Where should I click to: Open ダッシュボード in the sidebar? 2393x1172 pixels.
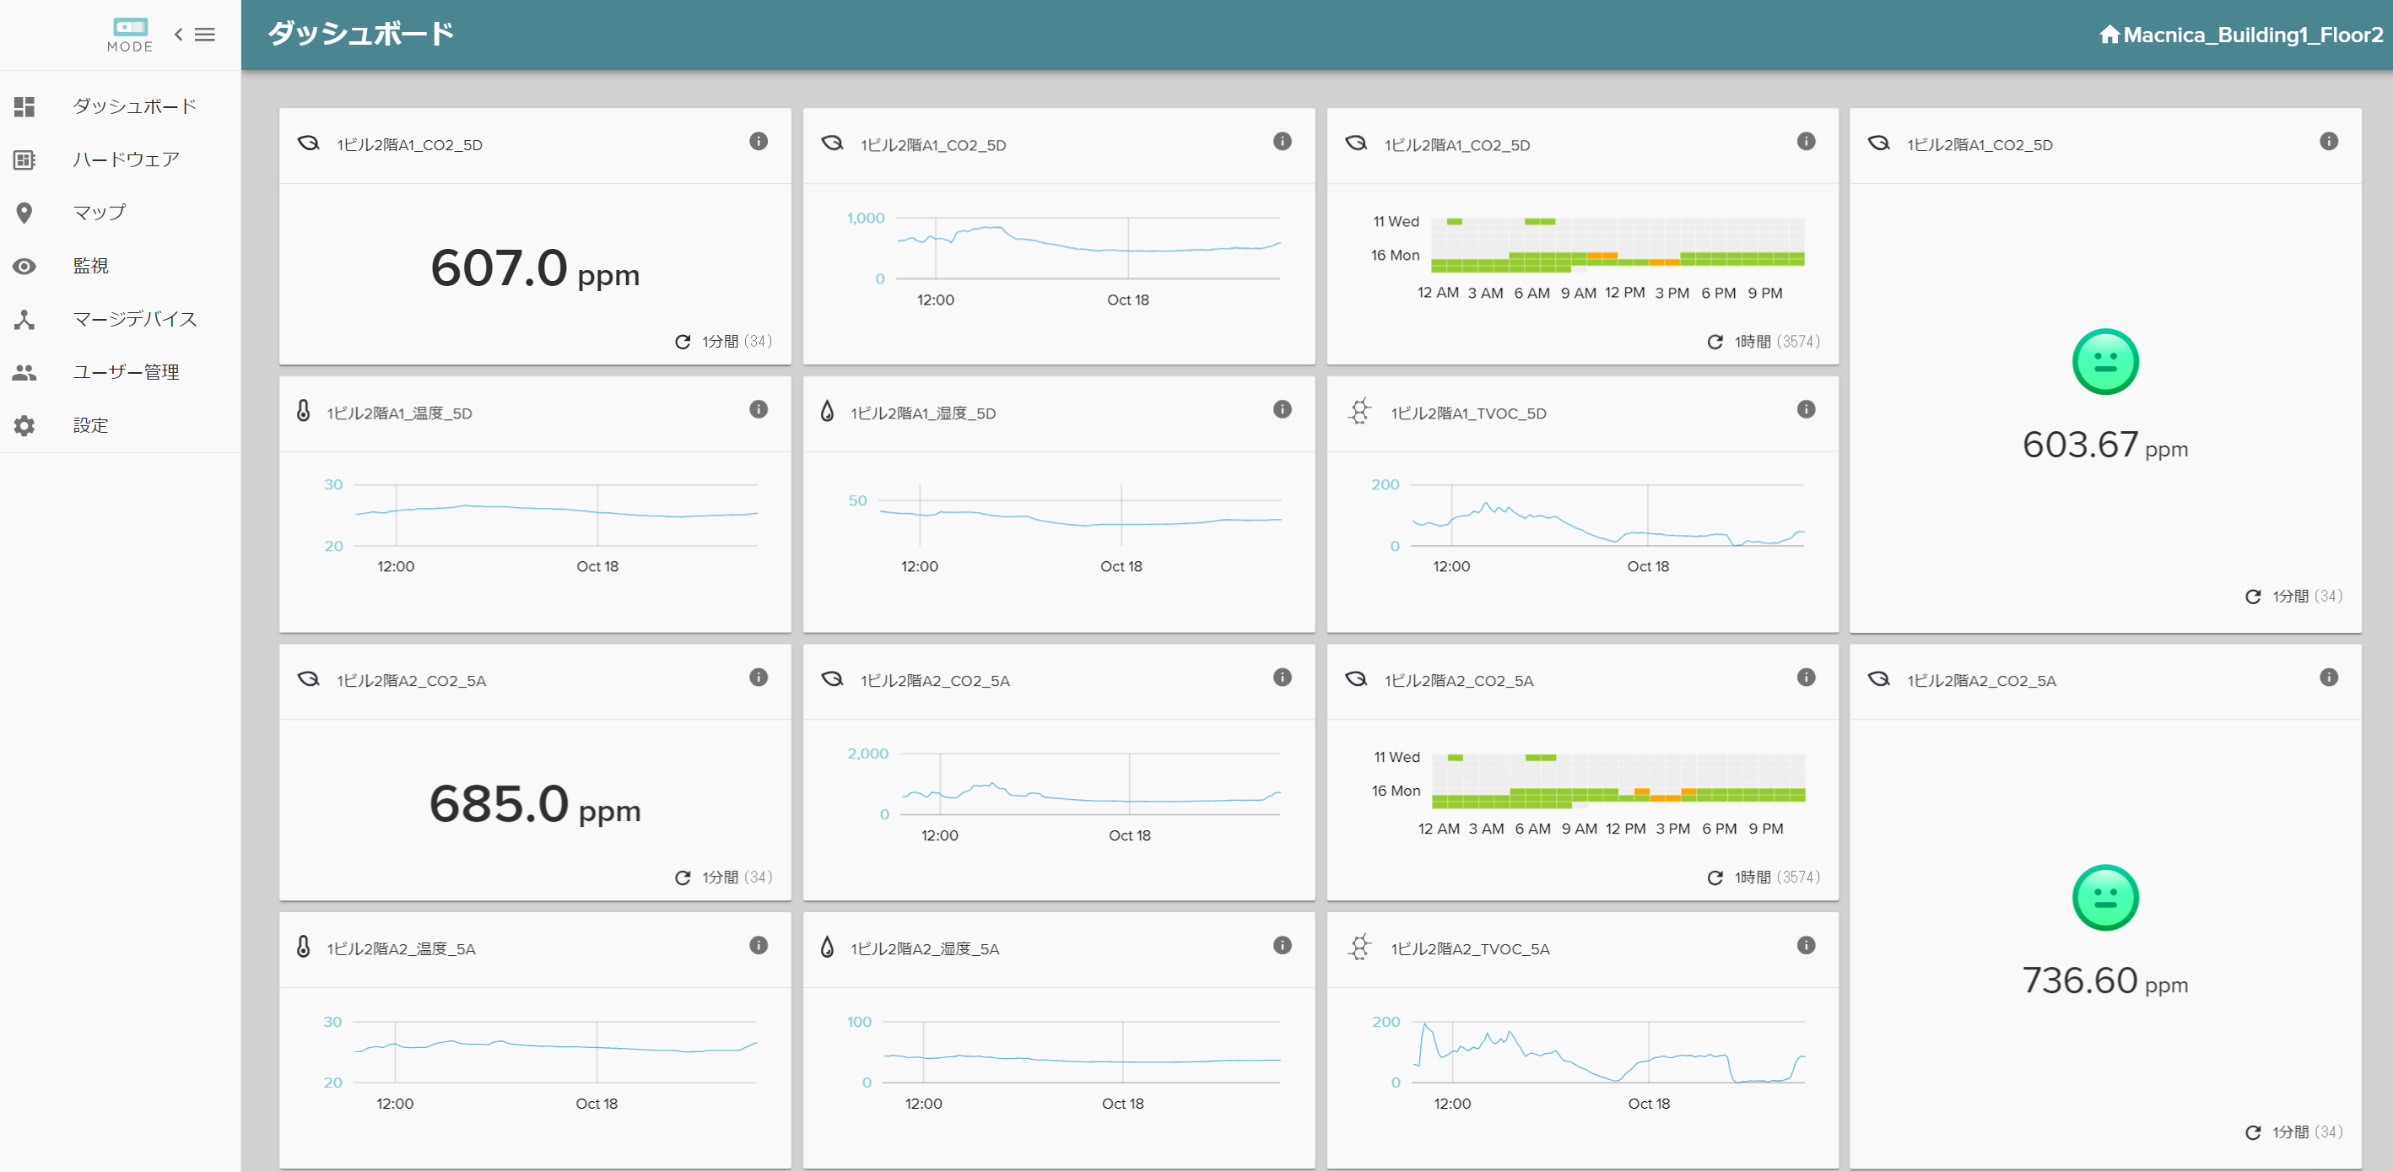click(x=120, y=105)
